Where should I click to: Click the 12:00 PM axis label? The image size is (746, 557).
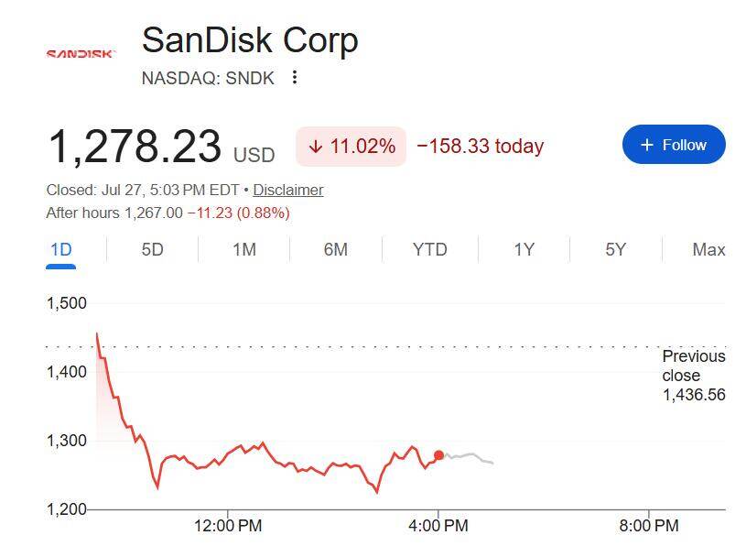[x=228, y=526]
